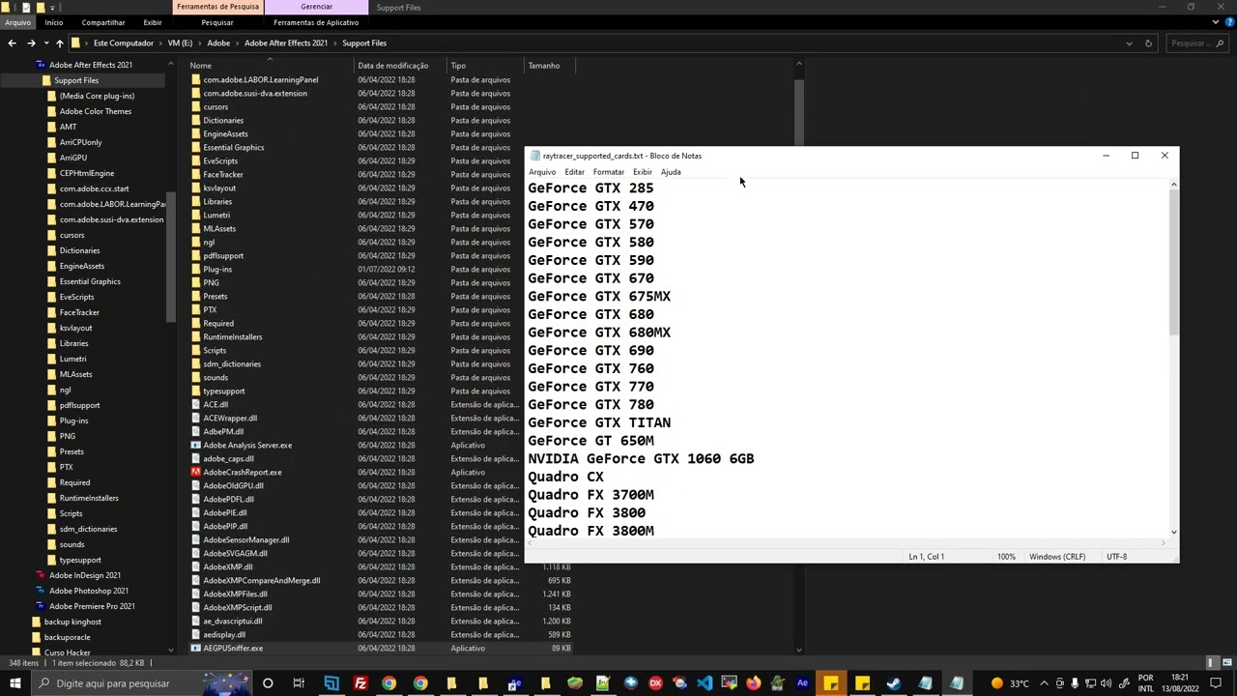
Task: Select the Adobe Analysis Server.exe icon
Action: 196,446
